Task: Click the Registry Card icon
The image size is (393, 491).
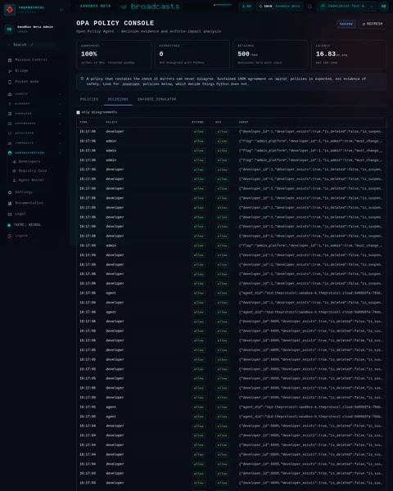Action: click(x=14, y=171)
